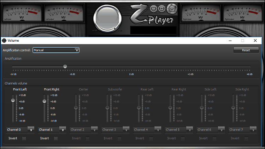Click the Front Right channel label
265x149 pixels.
click(52, 89)
